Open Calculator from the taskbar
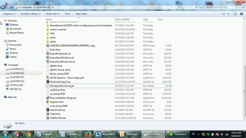246x138 pixels. (70, 134)
